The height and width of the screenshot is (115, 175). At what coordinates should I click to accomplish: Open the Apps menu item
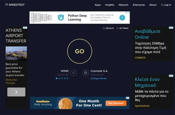pos(98,5)
